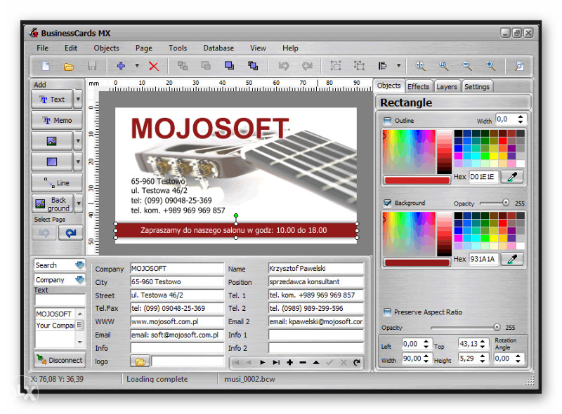Viewport: 562px width, 414px height.
Task: Open the Help menu
Action: point(290,48)
